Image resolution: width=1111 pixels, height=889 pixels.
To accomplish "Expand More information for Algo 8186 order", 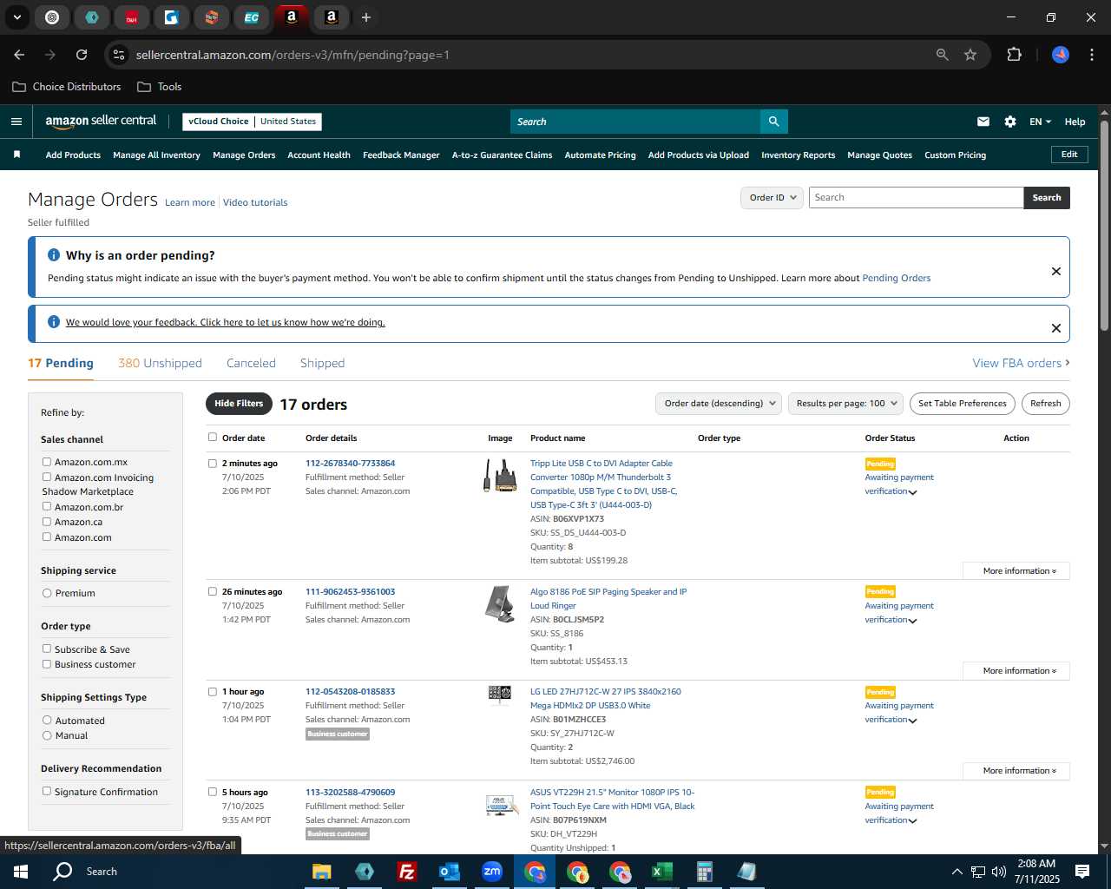I will tap(1016, 671).
